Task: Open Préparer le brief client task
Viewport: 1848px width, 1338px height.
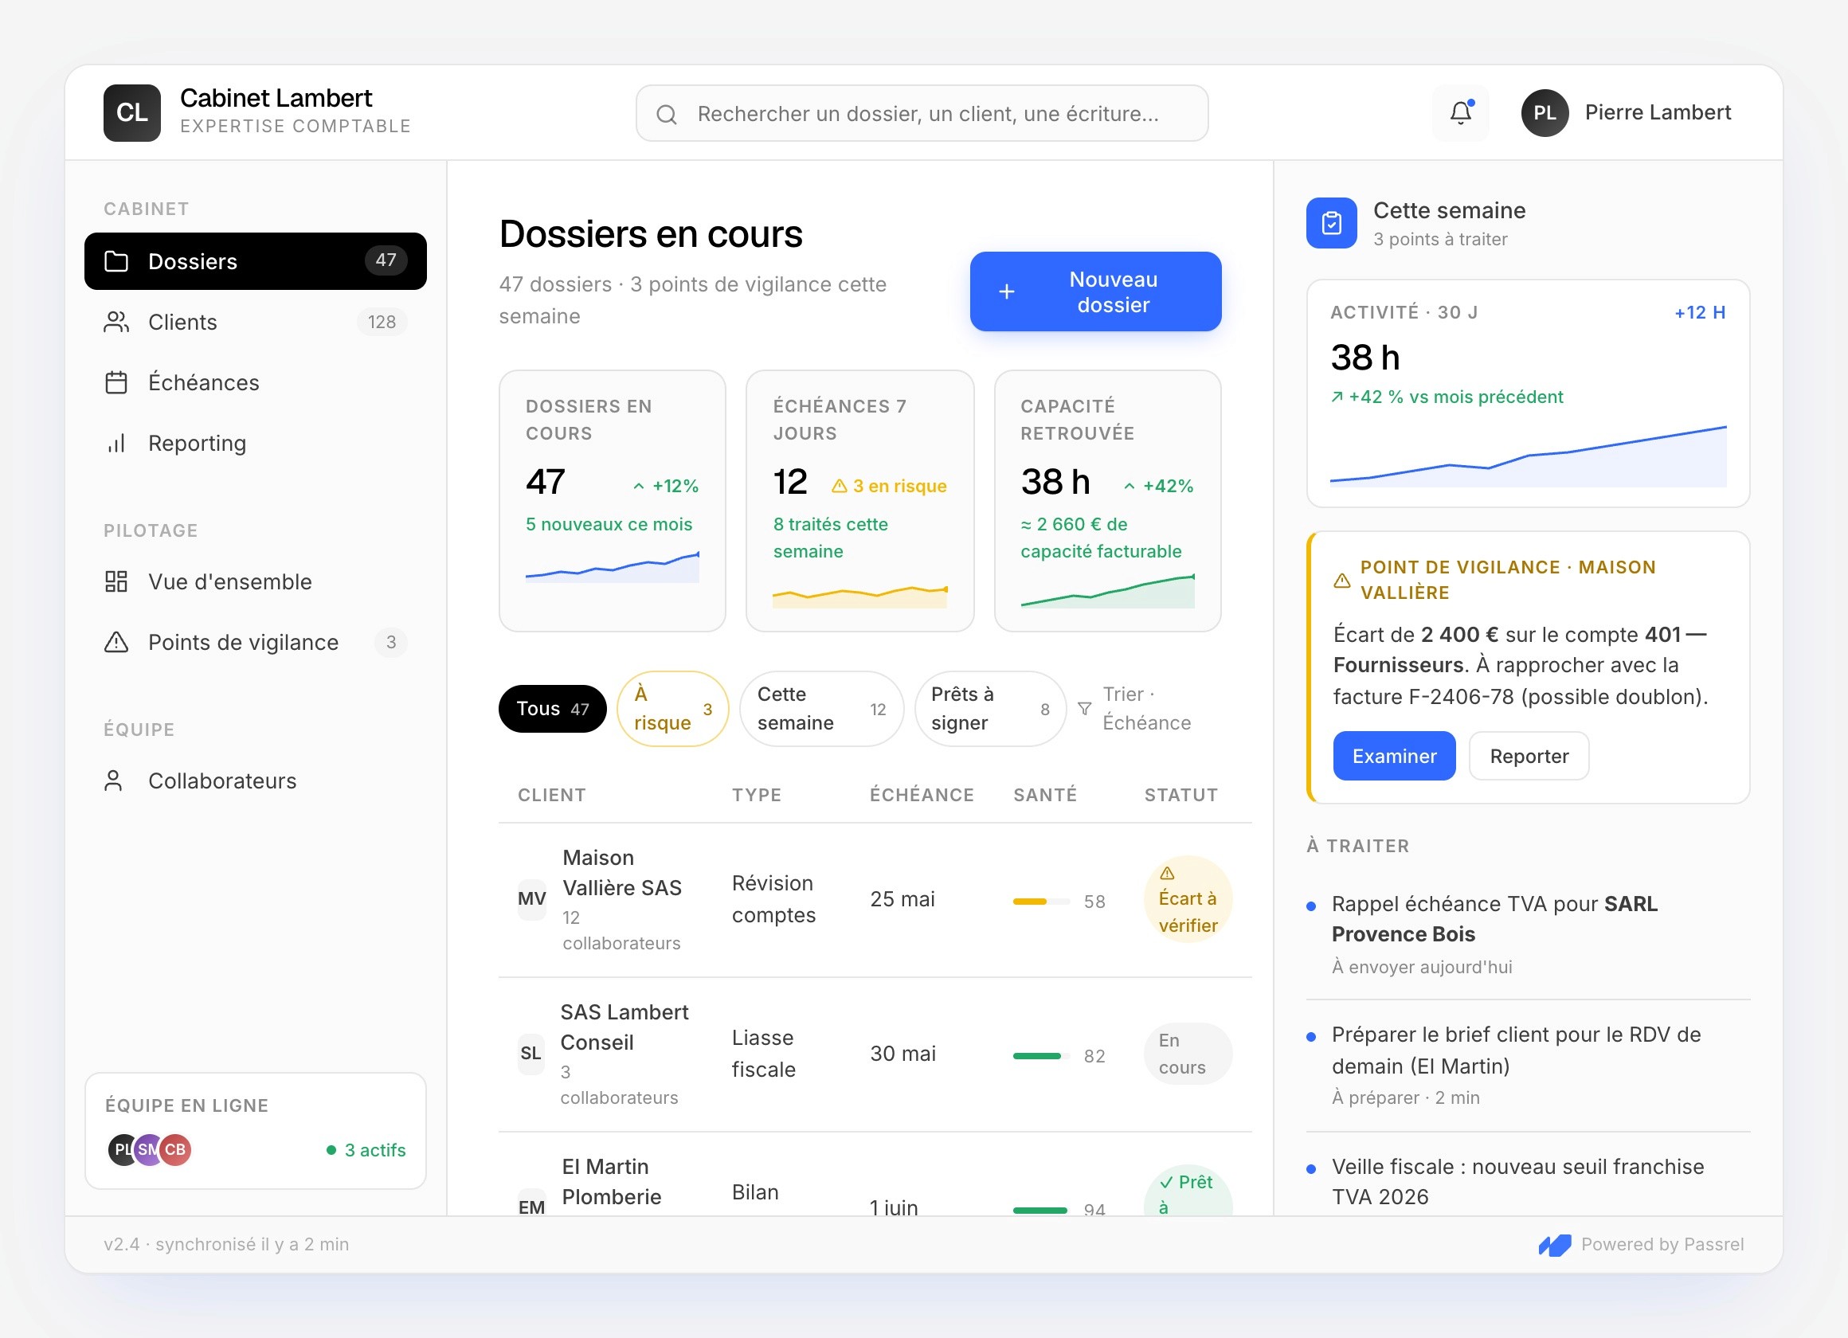Action: click(x=1528, y=1065)
